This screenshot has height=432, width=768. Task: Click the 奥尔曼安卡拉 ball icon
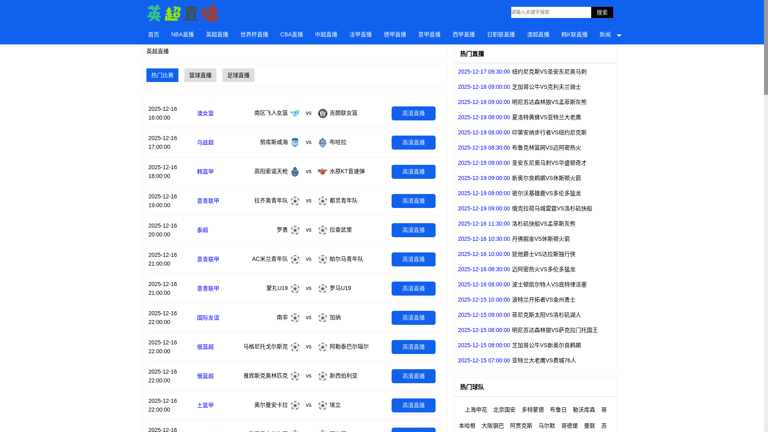[295, 405]
